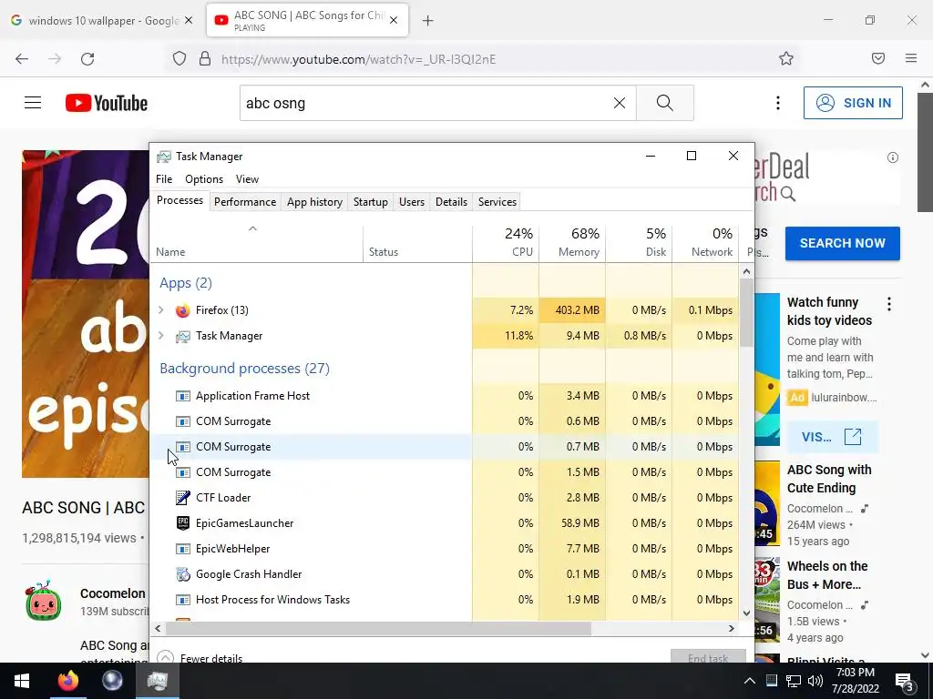The image size is (933, 699).
Task: Switch to the Performance tab
Action: click(x=245, y=202)
